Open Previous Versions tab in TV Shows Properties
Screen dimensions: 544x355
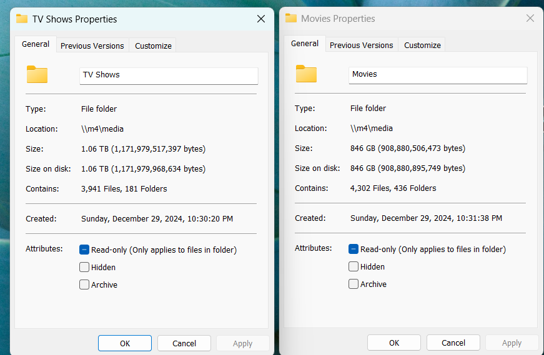click(92, 46)
